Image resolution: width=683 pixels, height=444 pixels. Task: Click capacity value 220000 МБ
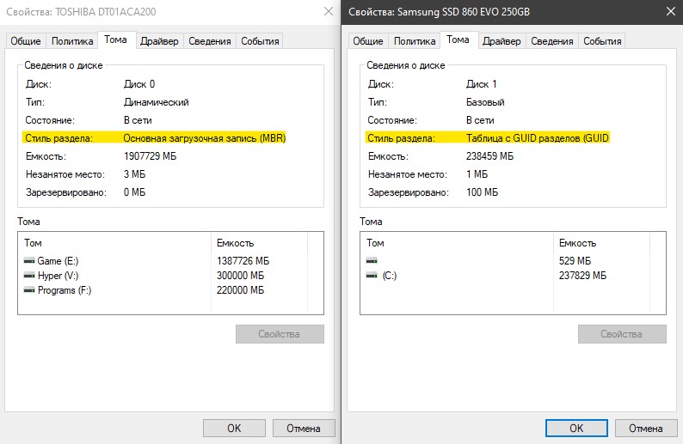241,290
